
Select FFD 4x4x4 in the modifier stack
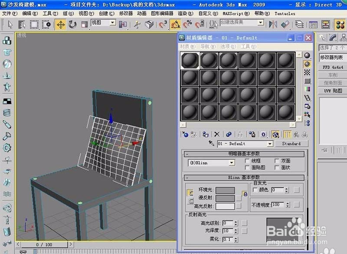(x=331, y=67)
